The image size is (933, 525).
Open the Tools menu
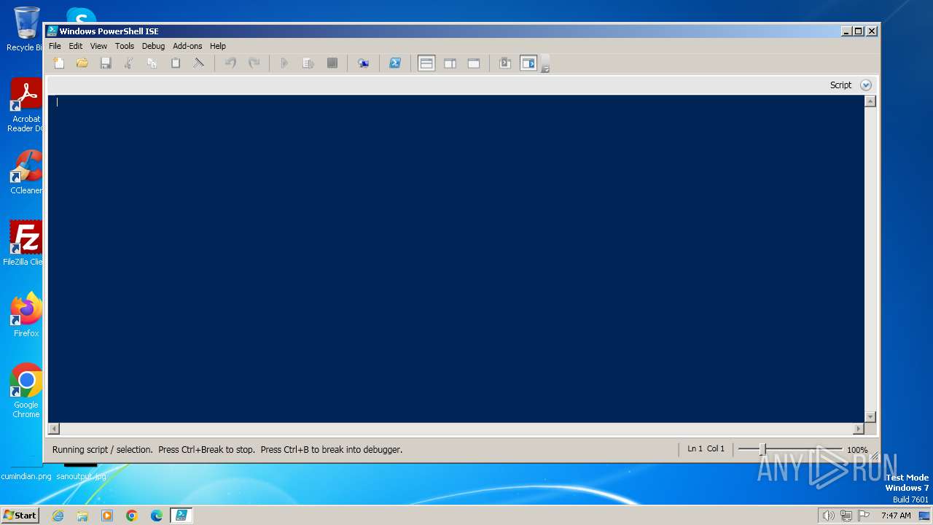click(x=125, y=46)
